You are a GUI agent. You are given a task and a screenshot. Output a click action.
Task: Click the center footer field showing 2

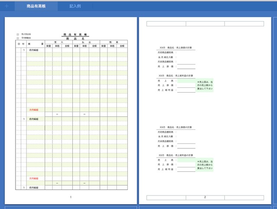point(205,197)
